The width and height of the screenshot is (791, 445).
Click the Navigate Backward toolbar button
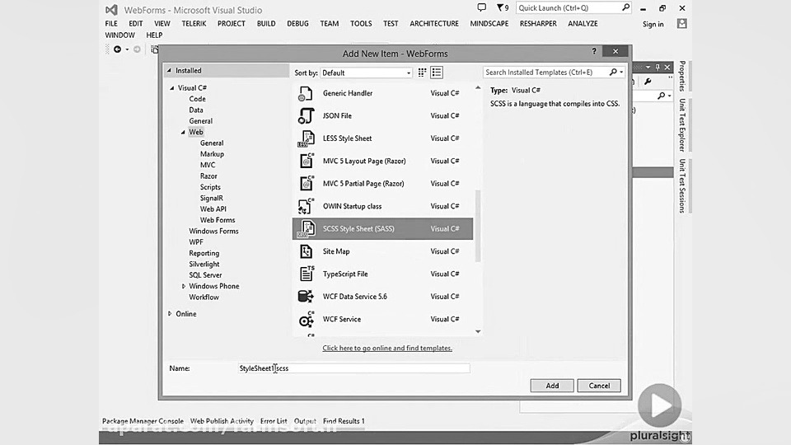click(118, 49)
